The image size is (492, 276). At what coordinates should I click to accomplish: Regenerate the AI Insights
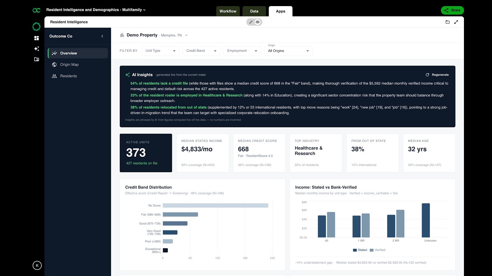(437, 75)
